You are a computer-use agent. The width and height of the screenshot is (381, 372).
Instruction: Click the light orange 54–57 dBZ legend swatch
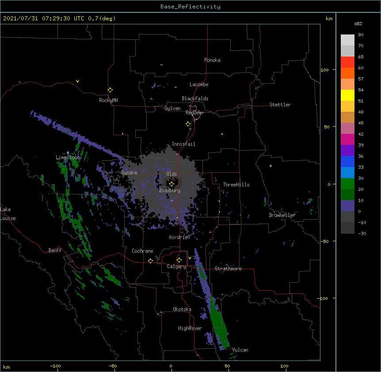pos(347,84)
